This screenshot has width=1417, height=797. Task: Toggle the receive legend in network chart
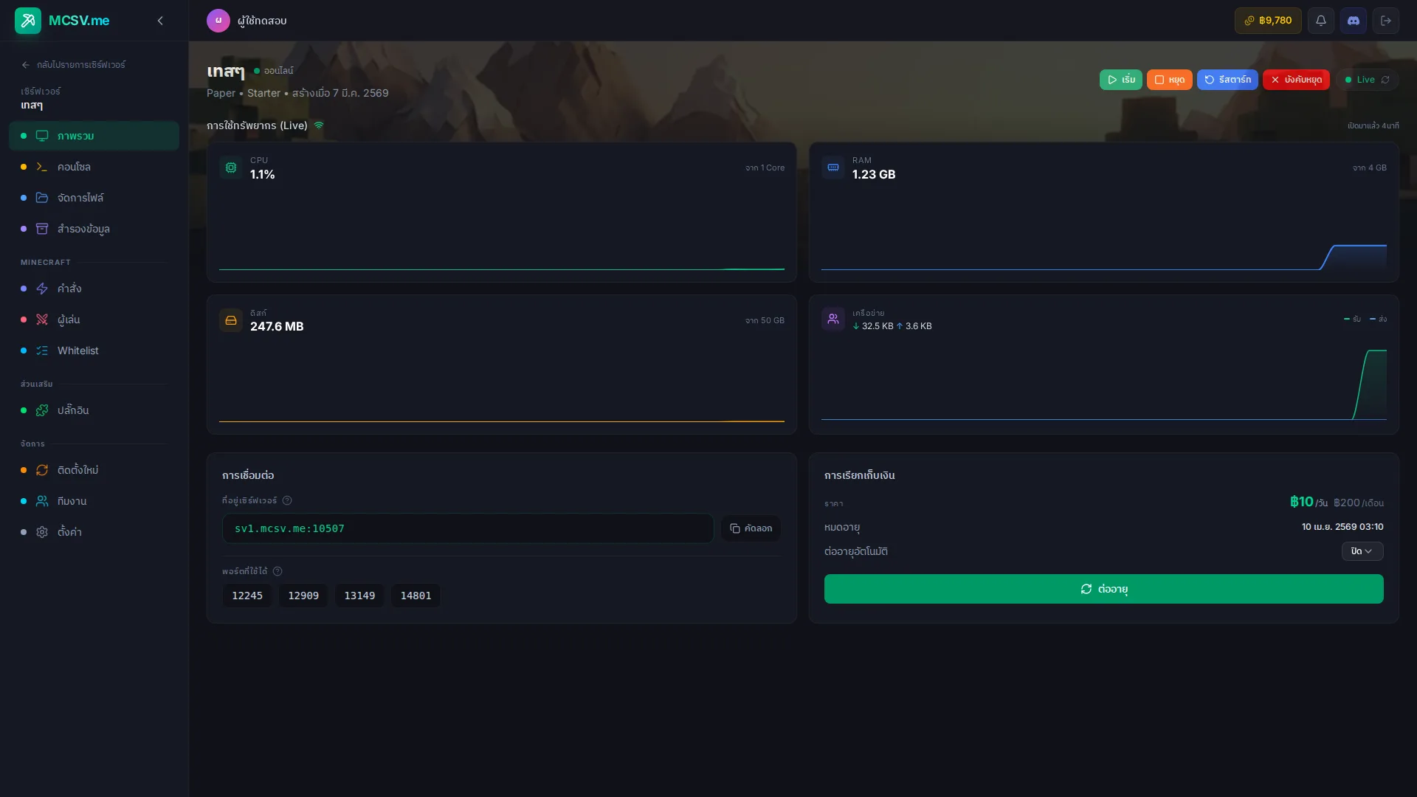coord(1352,319)
